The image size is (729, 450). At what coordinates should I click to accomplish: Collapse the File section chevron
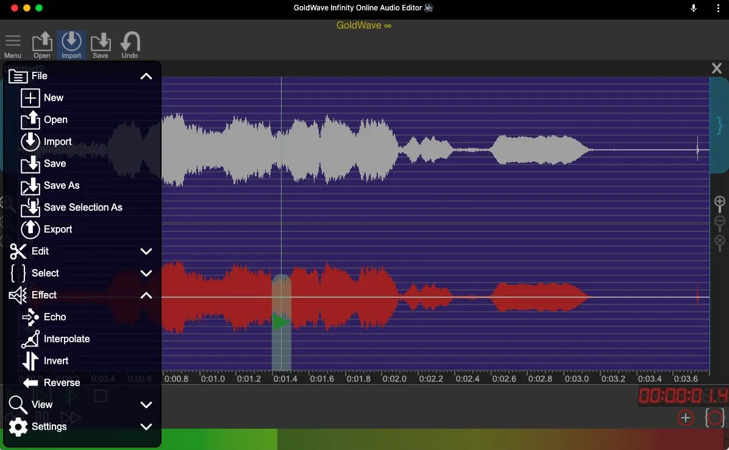pos(146,76)
